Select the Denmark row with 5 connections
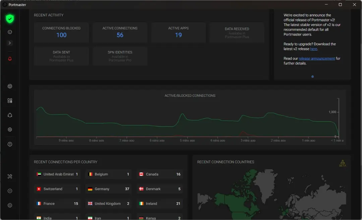362x220 pixels. (160, 189)
